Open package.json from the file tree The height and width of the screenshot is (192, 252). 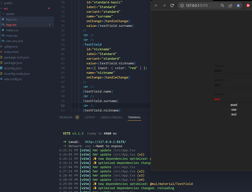(13, 63)
